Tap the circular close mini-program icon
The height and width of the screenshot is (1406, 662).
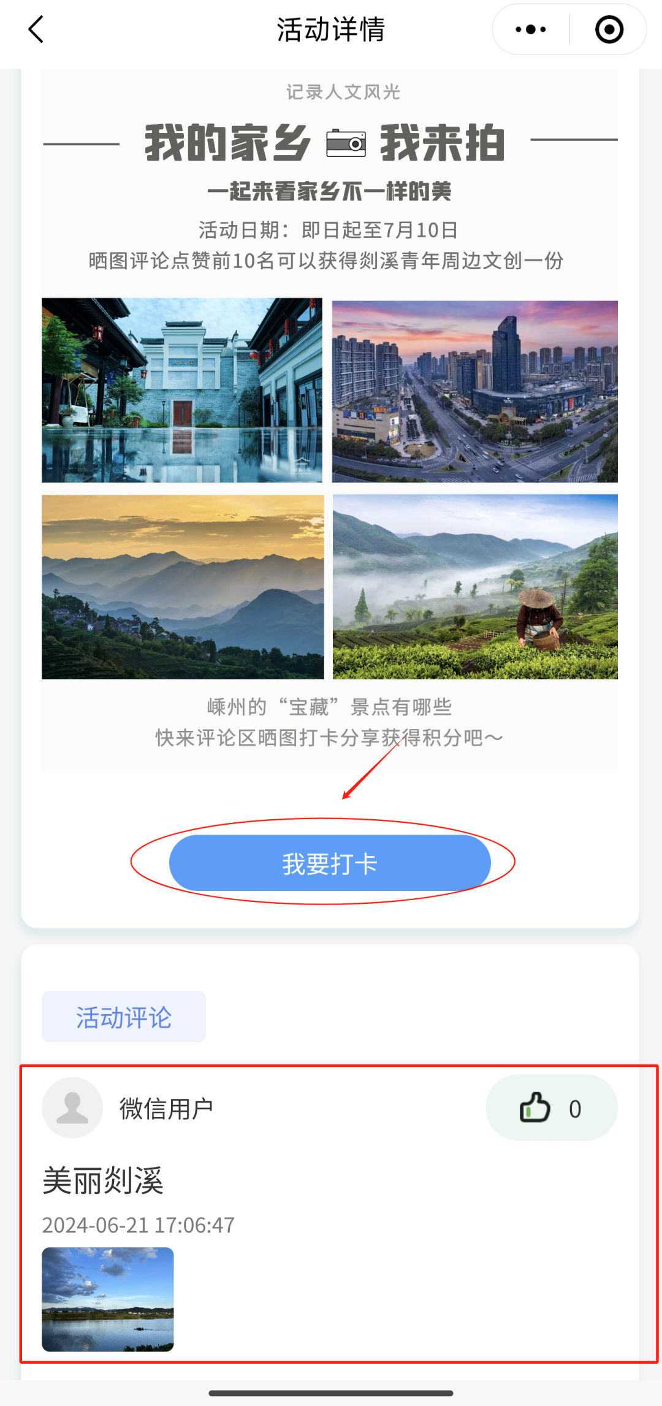pyautogui.click(x=609, y=29)
